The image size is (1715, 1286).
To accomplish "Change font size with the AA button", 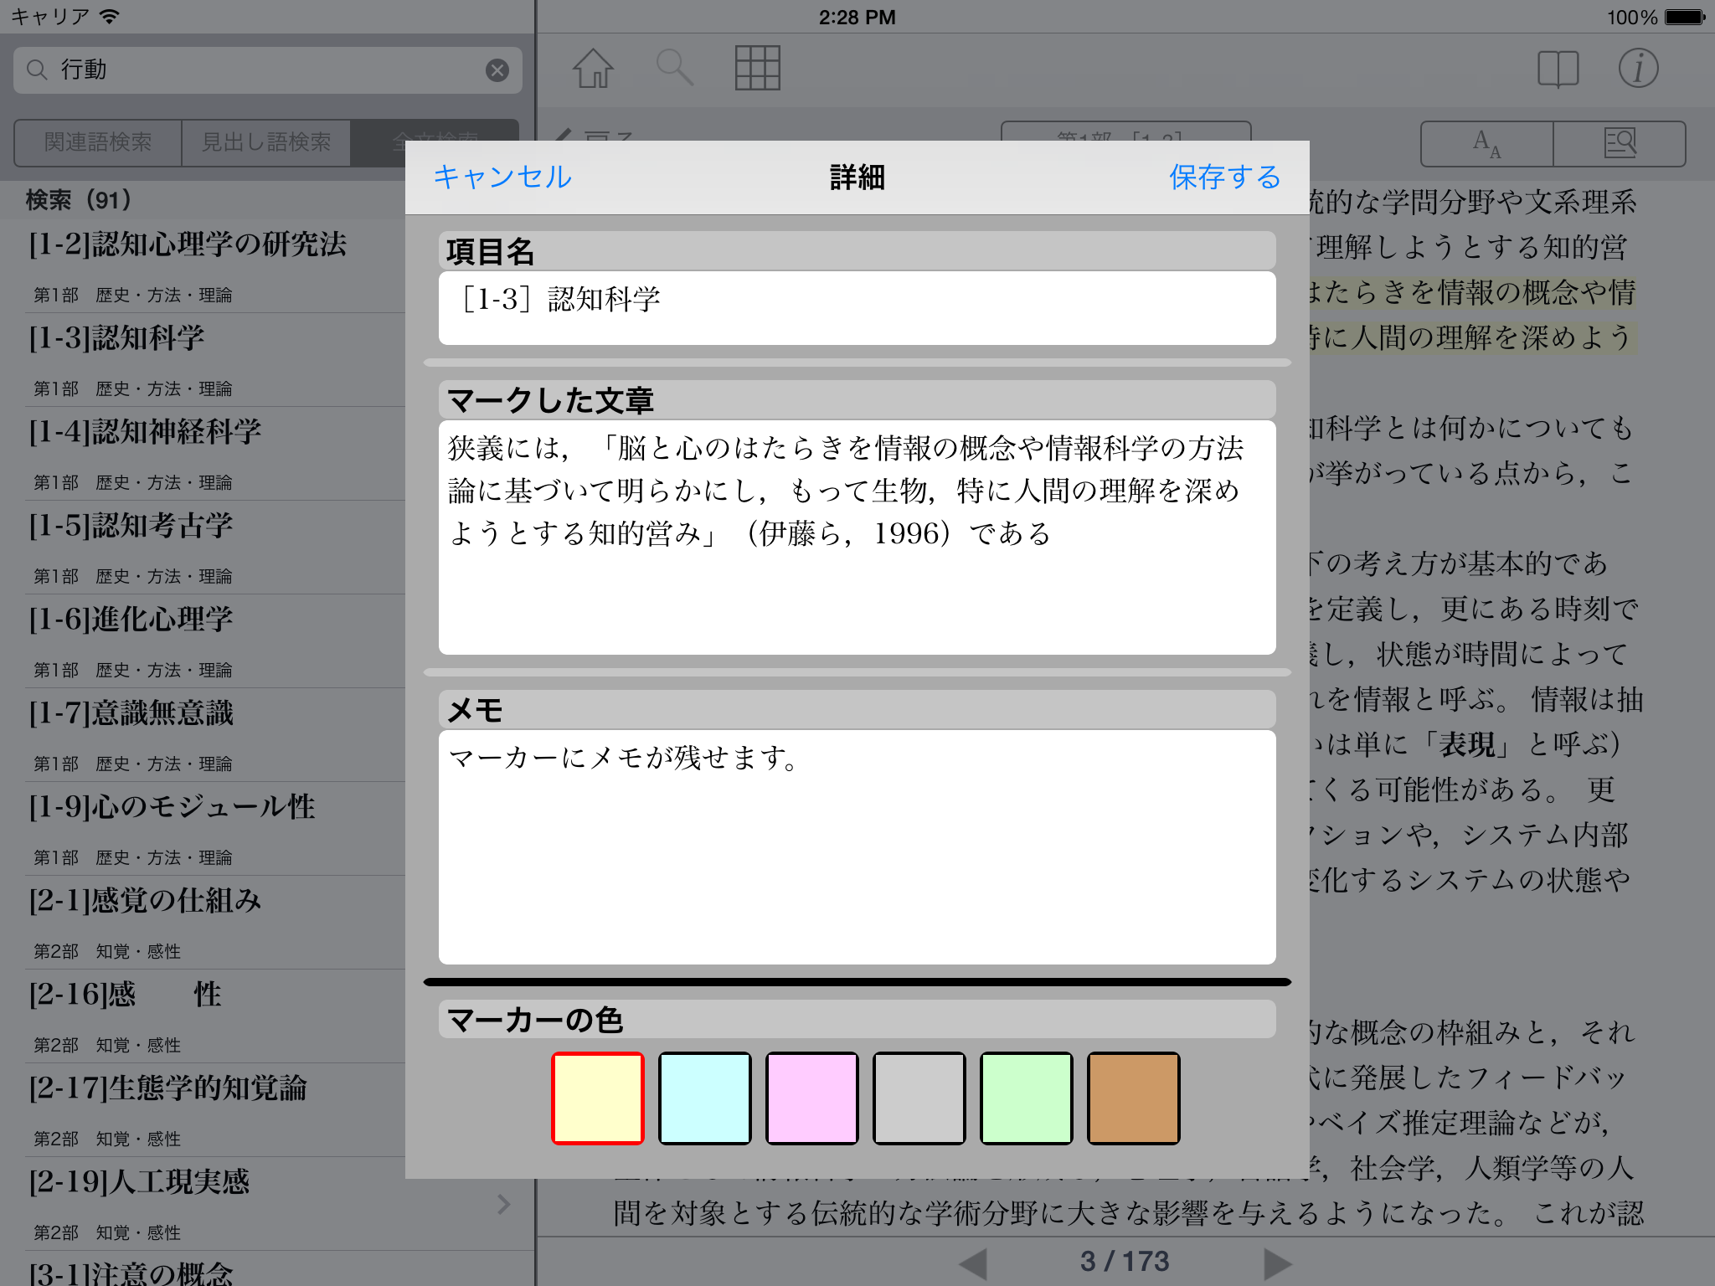I will [1487, 144].
